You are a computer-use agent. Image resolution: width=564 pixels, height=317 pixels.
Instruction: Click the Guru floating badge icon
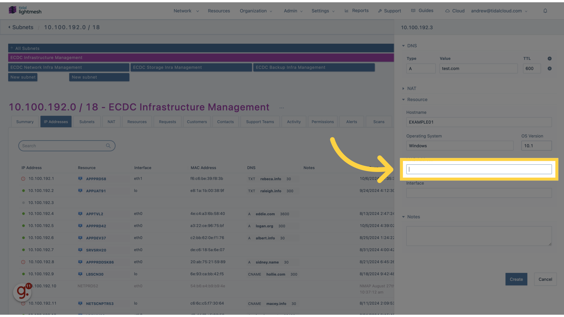point(22,292)
